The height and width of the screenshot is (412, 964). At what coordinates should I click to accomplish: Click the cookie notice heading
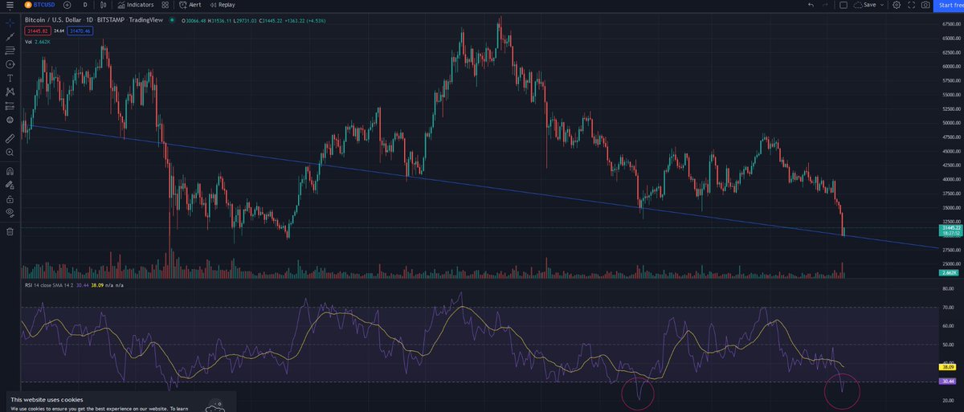point(47,399)
